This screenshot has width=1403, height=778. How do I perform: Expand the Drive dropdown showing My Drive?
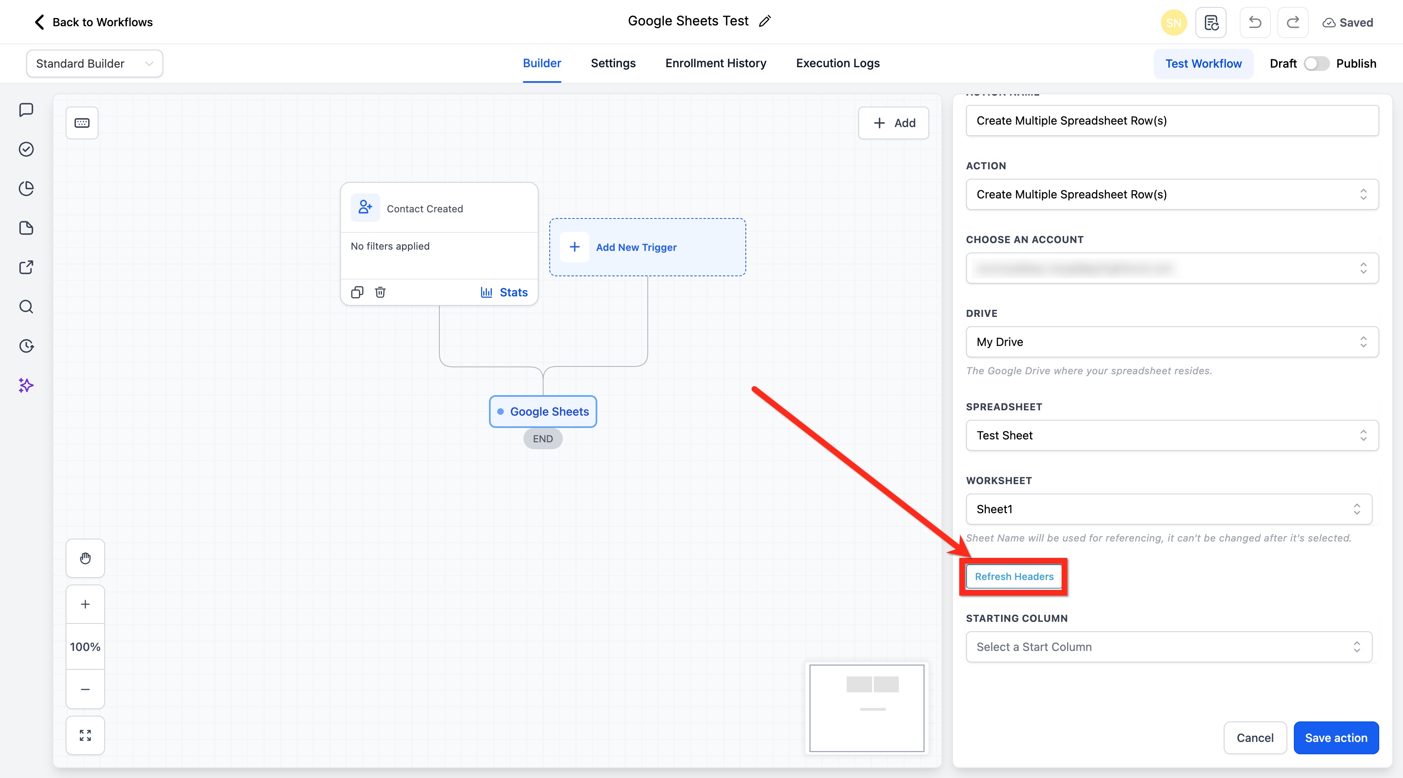[x=1172, y=342]
